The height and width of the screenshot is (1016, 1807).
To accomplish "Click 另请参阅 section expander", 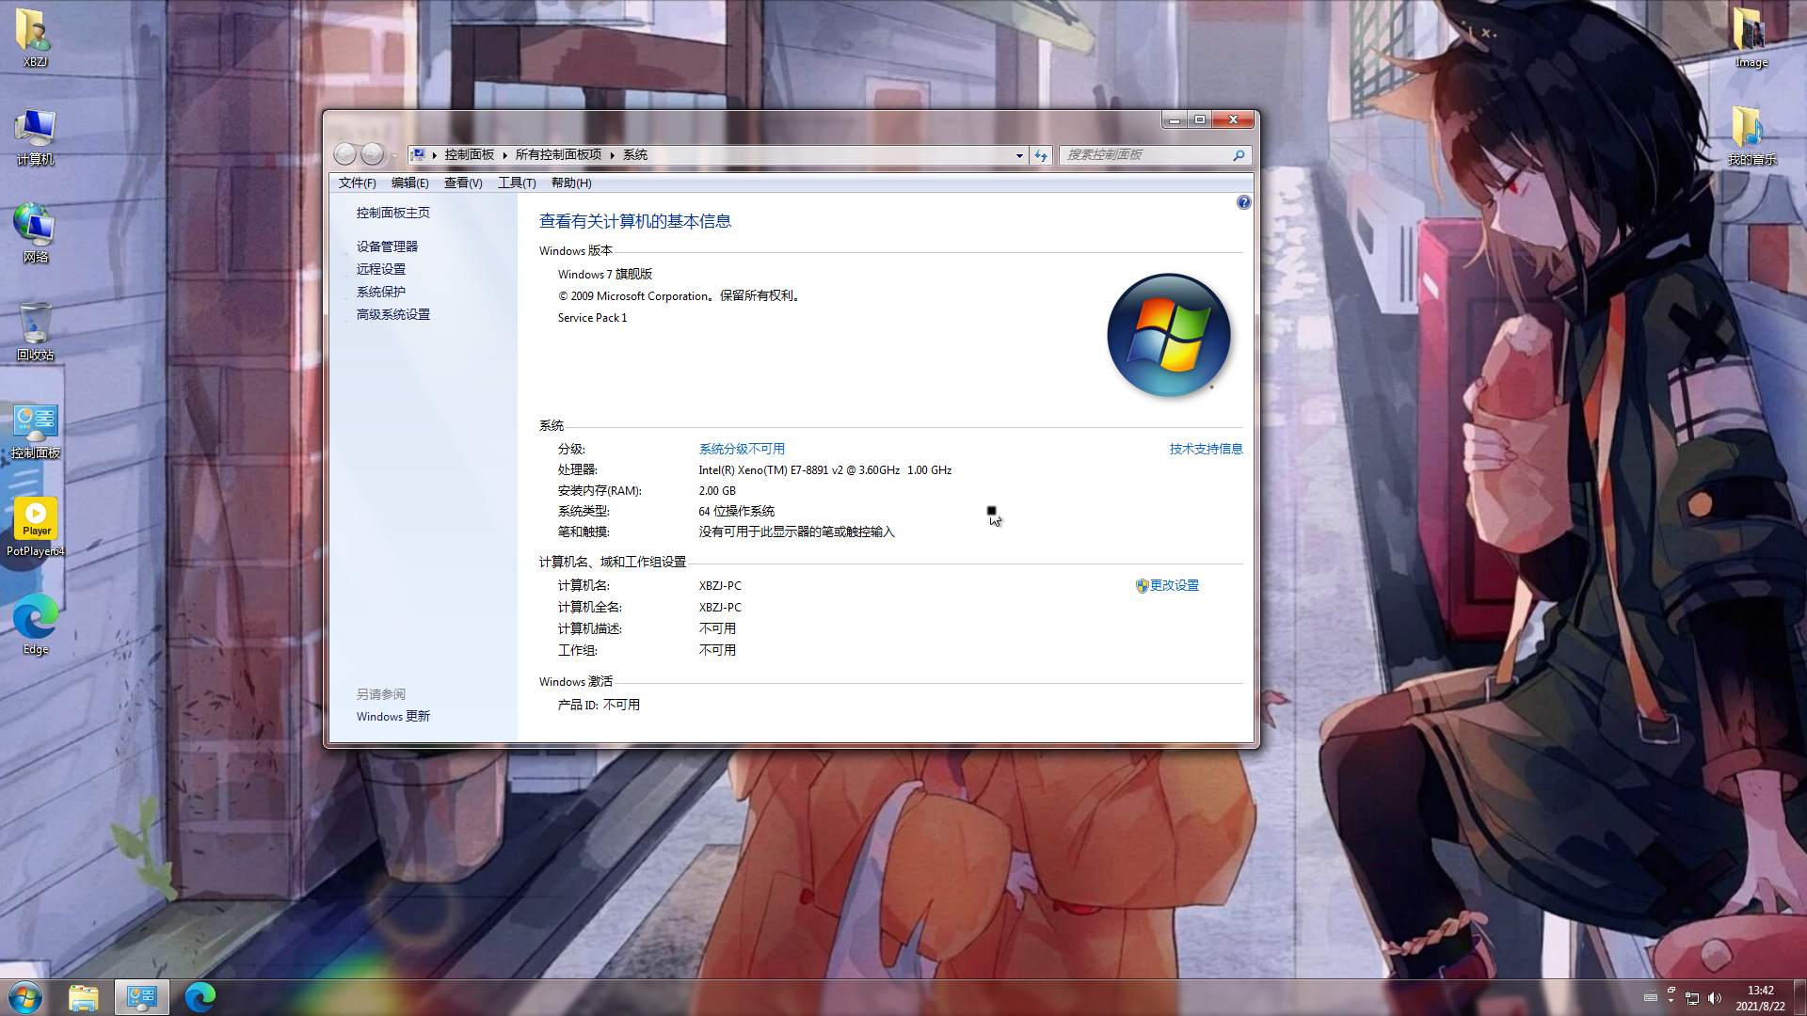I will [x=381, y=693].
